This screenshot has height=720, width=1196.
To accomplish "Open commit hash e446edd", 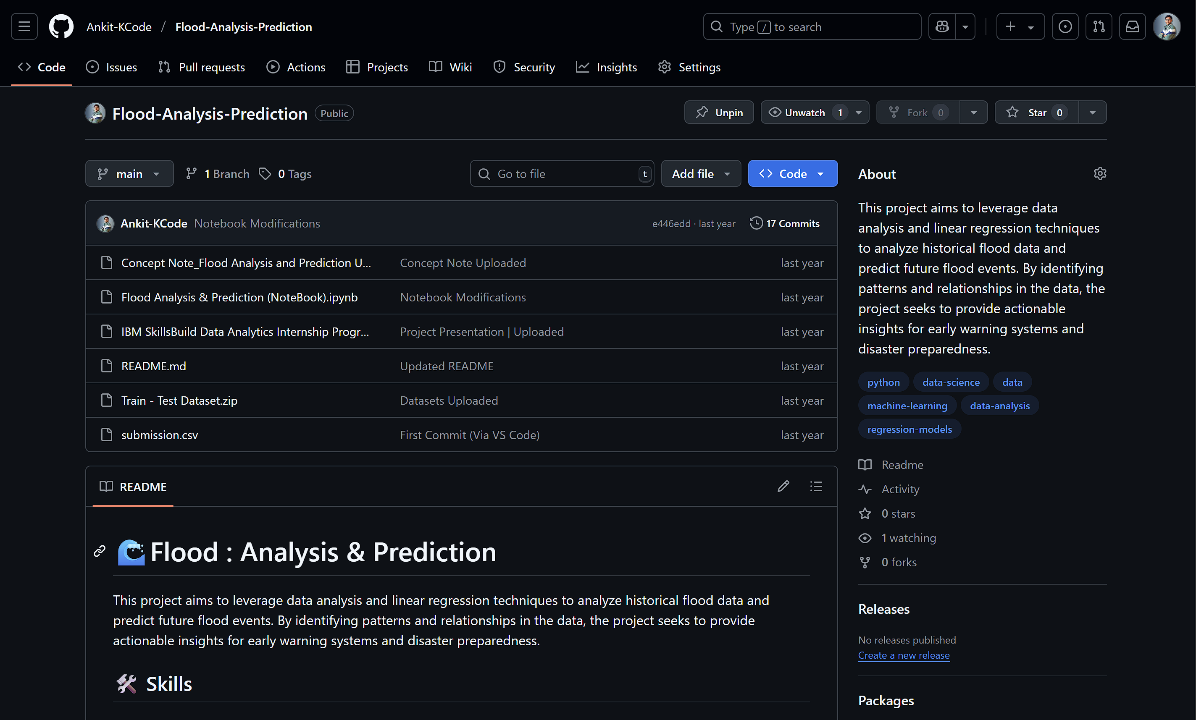I will (x=671, y=224).
